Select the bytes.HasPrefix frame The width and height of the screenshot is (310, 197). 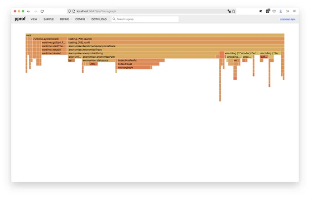[x=141, y=61]
